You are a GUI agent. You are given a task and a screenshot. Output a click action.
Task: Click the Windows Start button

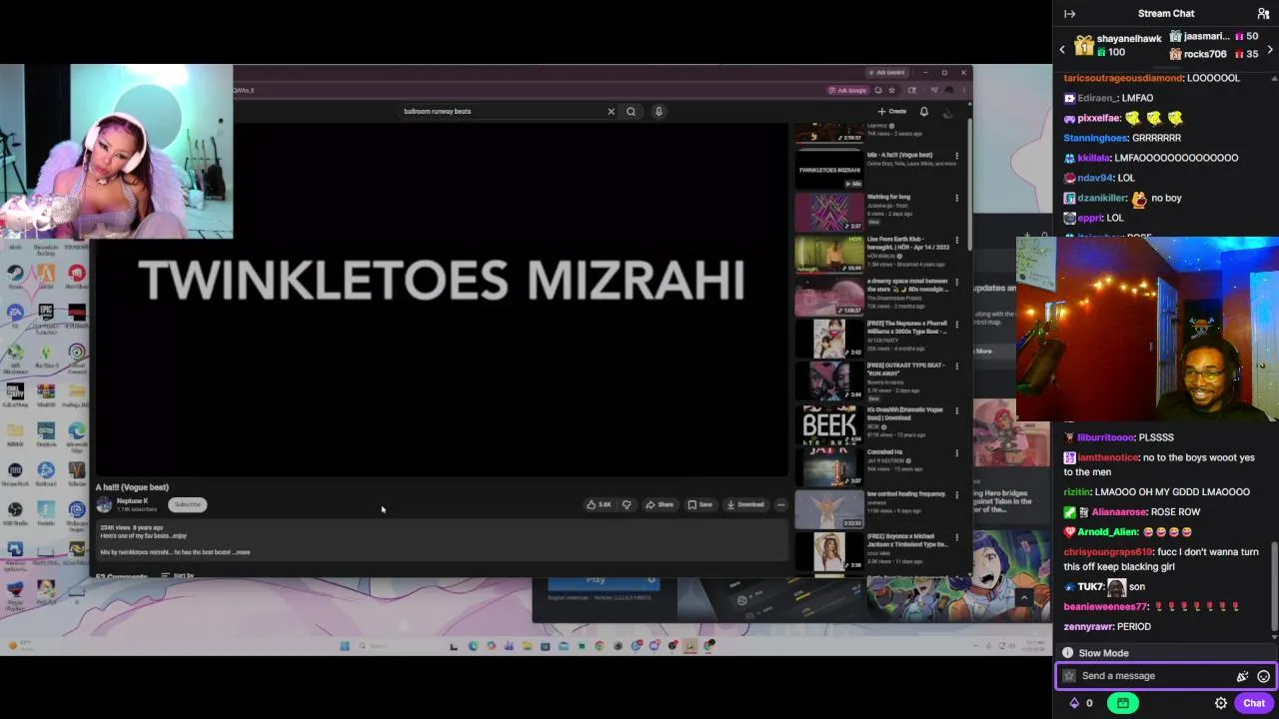[x=345, y=646]
